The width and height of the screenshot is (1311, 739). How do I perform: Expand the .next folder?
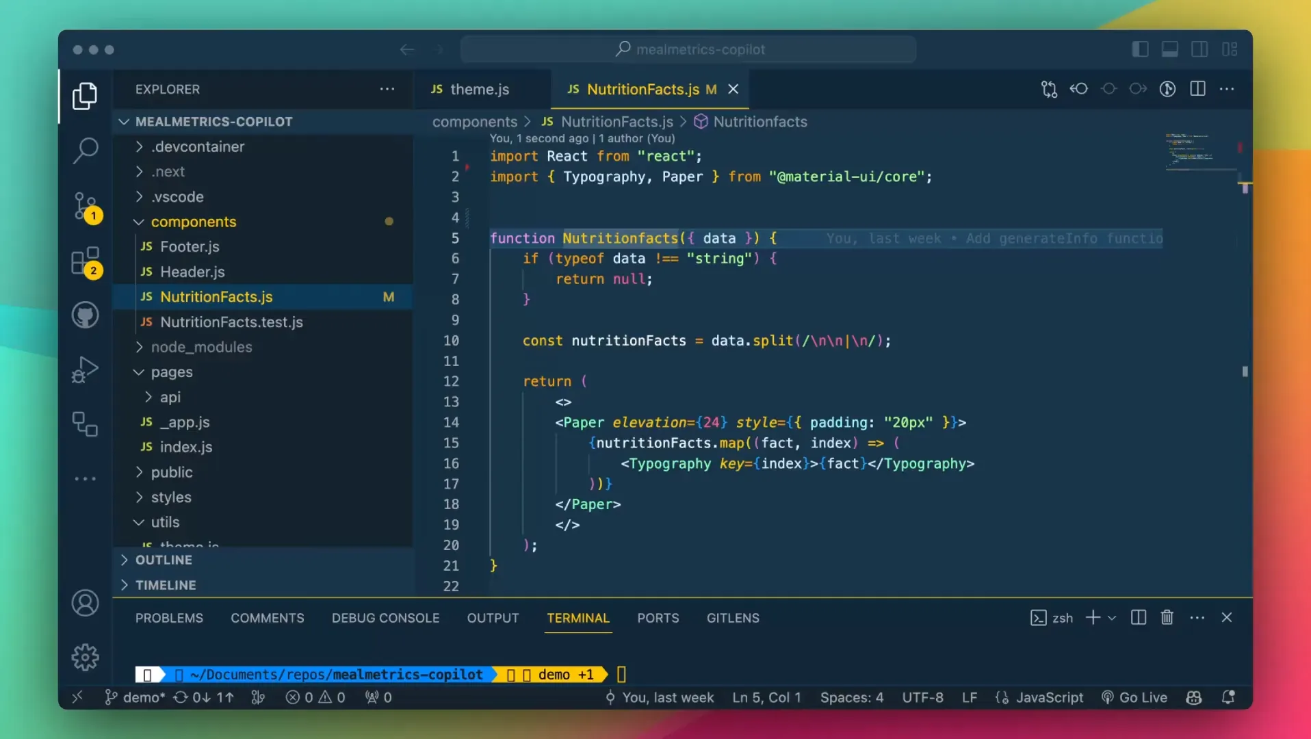click(263, 172)
